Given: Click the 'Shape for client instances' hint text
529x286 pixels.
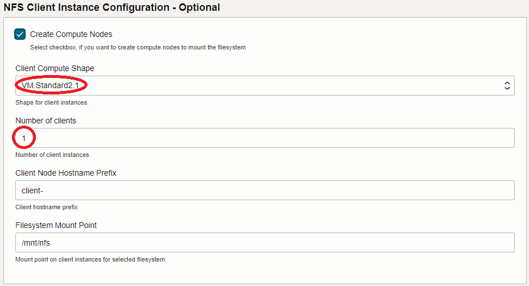Looking at the screenshot, I should pos(52,102).
